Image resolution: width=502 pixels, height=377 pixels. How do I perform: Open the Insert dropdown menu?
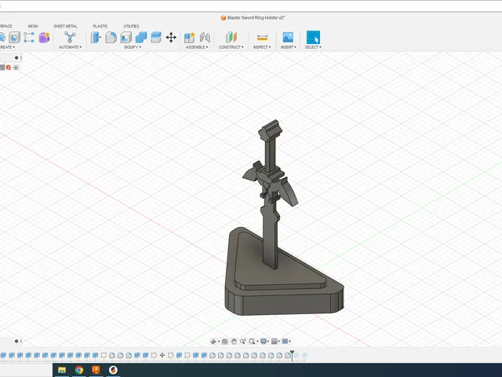click(x=288, y=47)
